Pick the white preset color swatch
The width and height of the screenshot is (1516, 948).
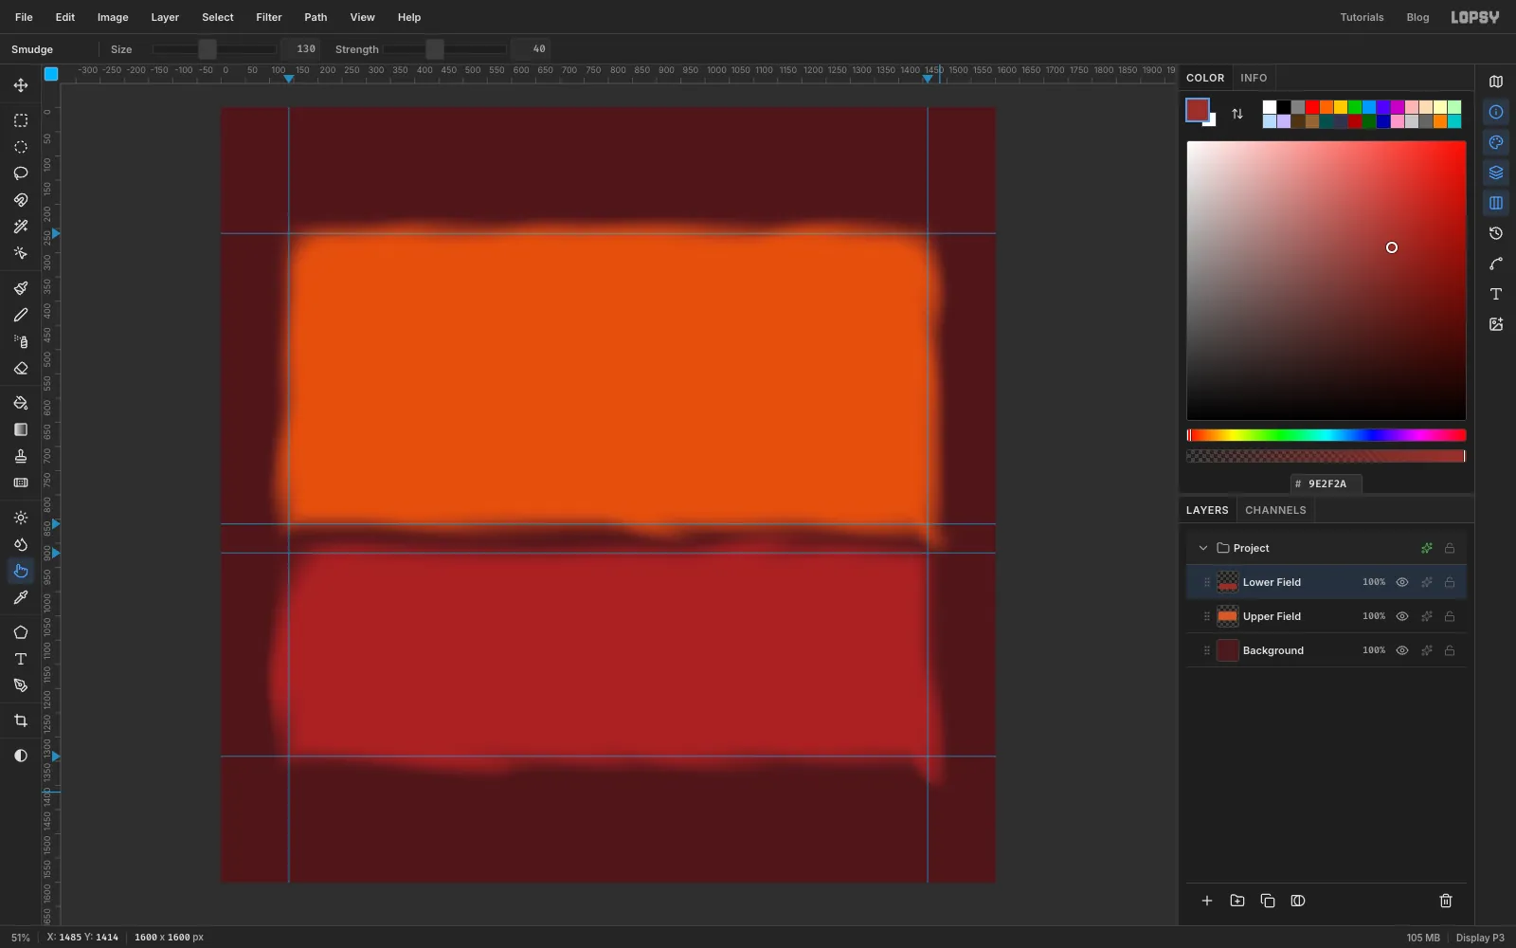[x=1270, y=107]
